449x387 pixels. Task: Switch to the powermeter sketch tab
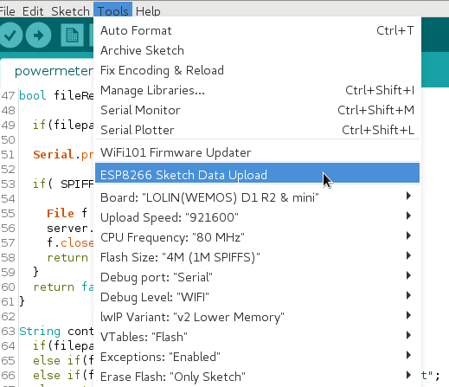point(54,71)
